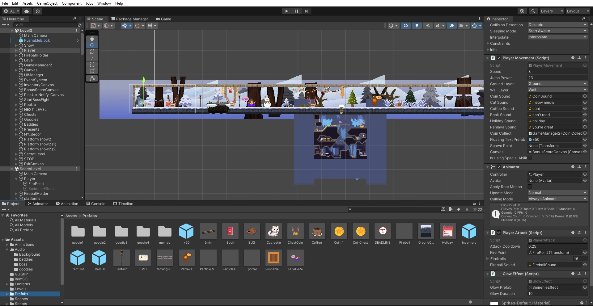Click the Play button
The height and width of the screenshot is (306, 593).
click(286, 11)
